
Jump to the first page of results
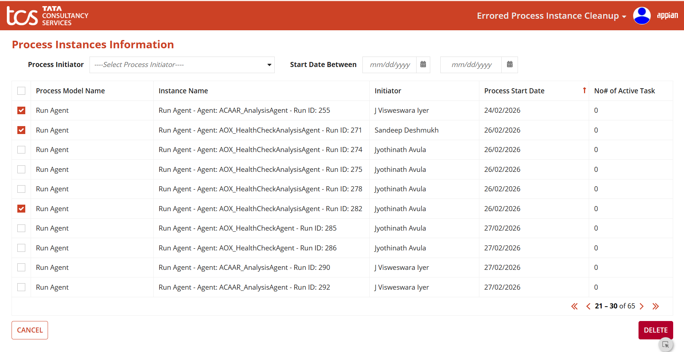[x=574, y=306]
